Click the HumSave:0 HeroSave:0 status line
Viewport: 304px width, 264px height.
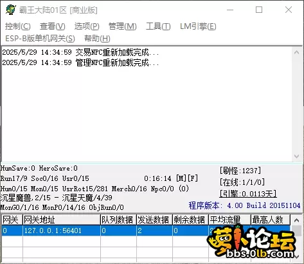tap(39, 168)
